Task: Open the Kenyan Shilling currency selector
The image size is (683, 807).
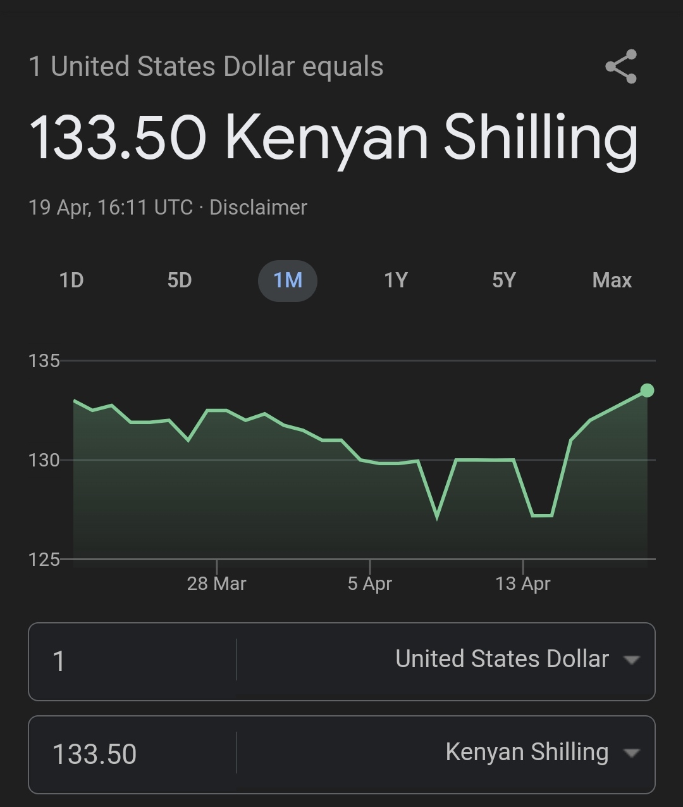Action: [x=527, y=753]
